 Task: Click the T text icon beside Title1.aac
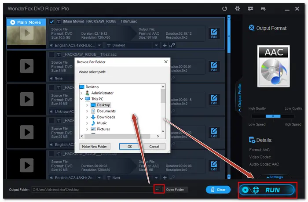point(59,22)
